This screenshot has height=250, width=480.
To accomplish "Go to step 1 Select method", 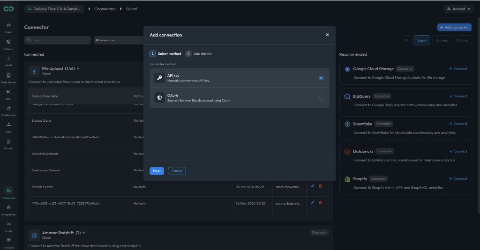I will [x=165, y=54].
